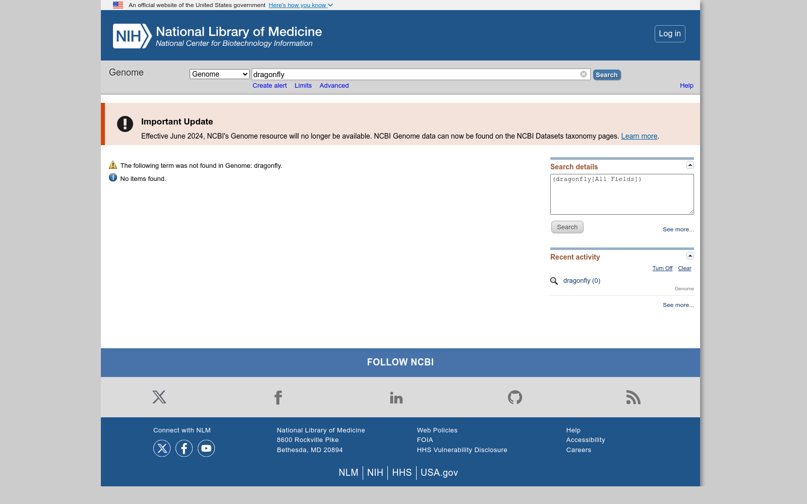Open FOIA footer link
This screenshot has width=807, height=504.
pos(425,440)
